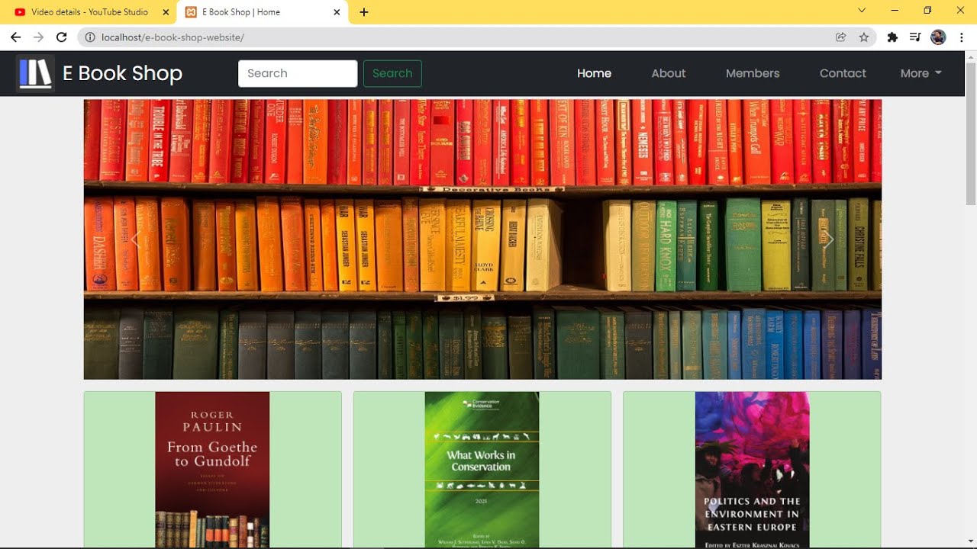Close the E Book Shop tab
The image size is (977, 549).
337,12
